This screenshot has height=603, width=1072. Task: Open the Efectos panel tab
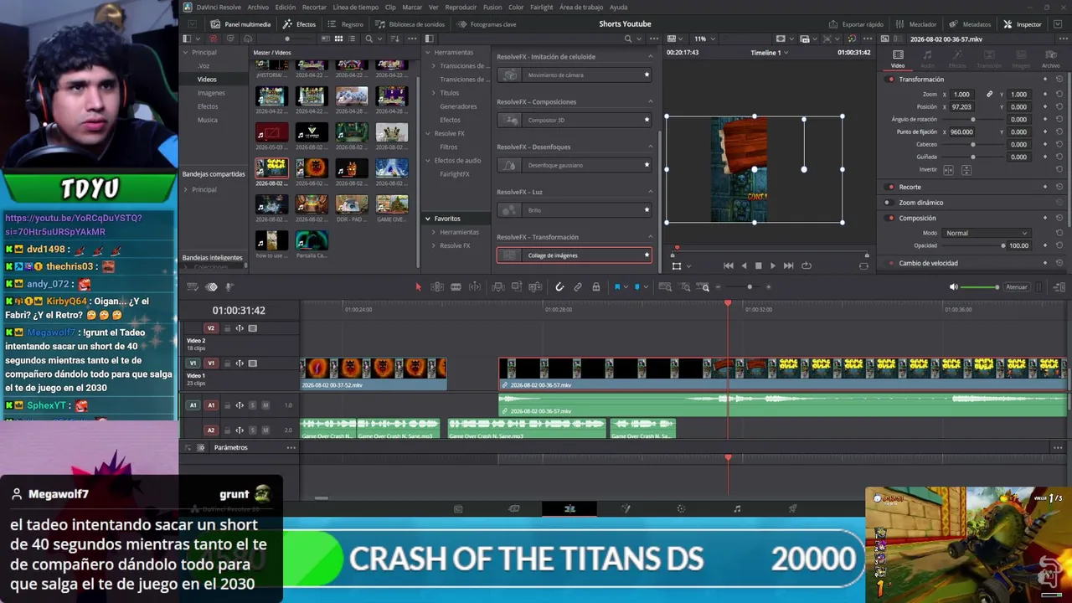pos(299,24)
